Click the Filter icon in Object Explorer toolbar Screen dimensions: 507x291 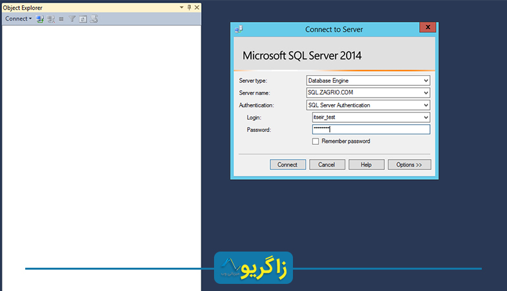click(x=72, y=19)
